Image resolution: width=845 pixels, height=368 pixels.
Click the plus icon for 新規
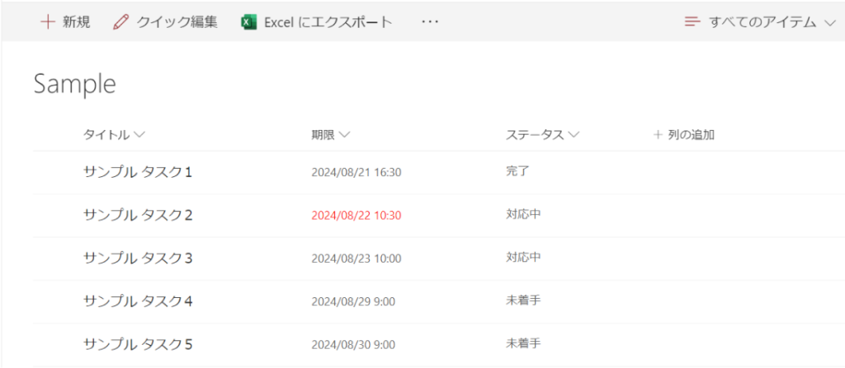tap(48, 22)
